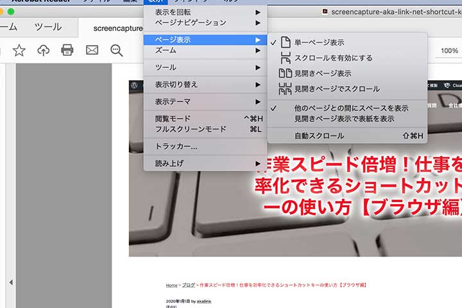Toggle 見開きページ表示で表紙を表示
Screen dimensions: 462x308
click(348, 119)
